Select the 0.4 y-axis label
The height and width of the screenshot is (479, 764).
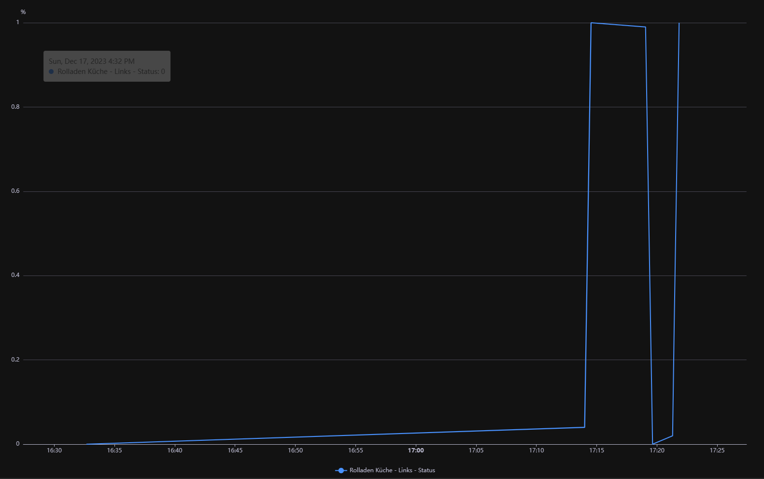[x=15, y=276]
